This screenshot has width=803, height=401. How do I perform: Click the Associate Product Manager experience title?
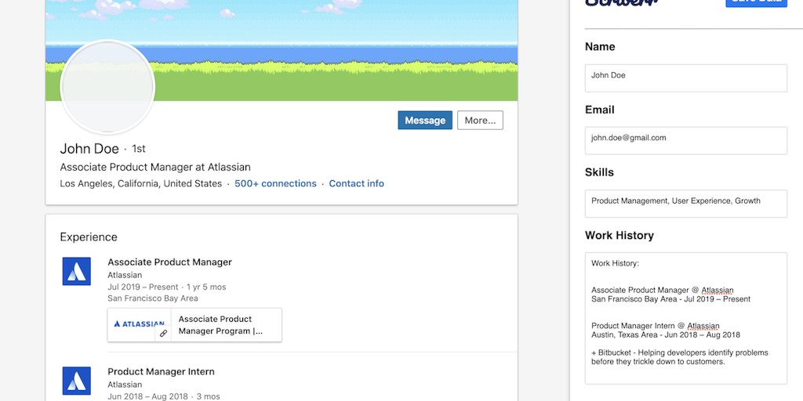[169, 262]
